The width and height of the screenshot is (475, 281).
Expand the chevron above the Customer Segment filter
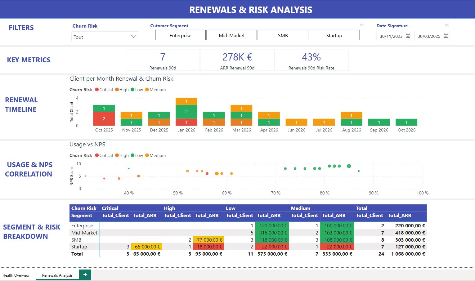362,25
